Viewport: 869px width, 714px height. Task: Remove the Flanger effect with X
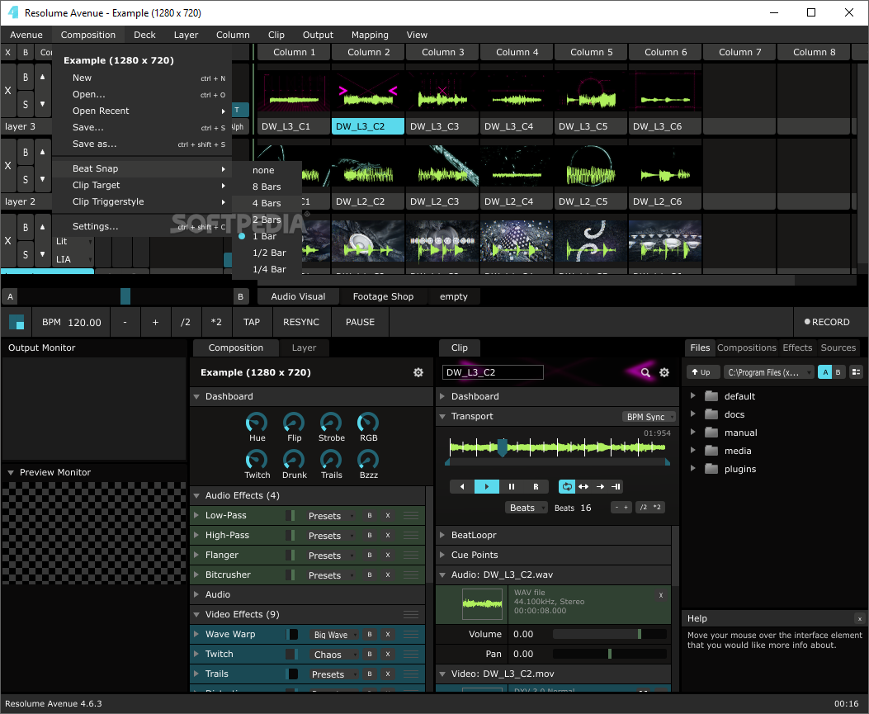tap(388, 556)
